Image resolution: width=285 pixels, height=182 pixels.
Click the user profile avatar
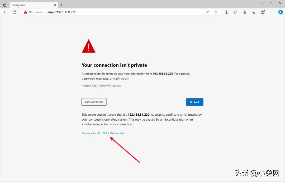[263, 12]
